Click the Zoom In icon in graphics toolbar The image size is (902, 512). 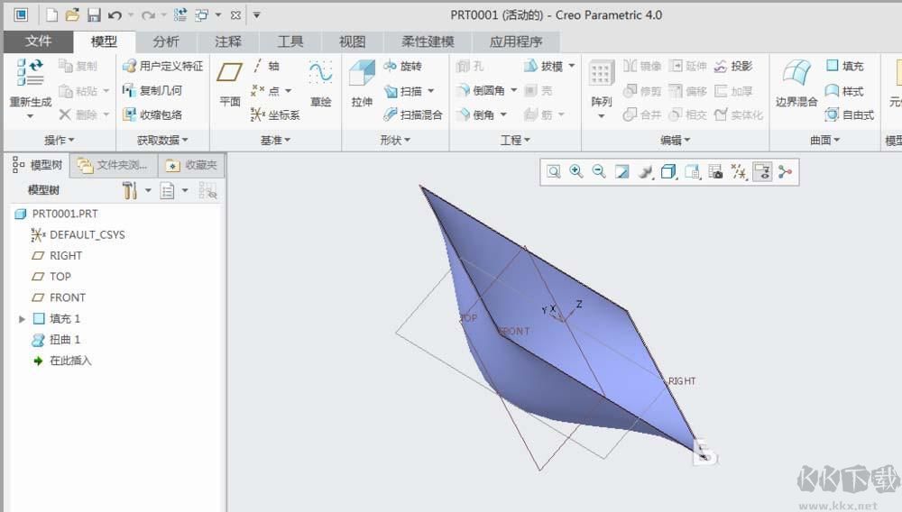pos(575,172)
